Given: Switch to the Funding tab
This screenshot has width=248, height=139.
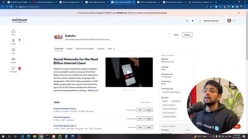Looking at the screenshot, I should (101, 49).
